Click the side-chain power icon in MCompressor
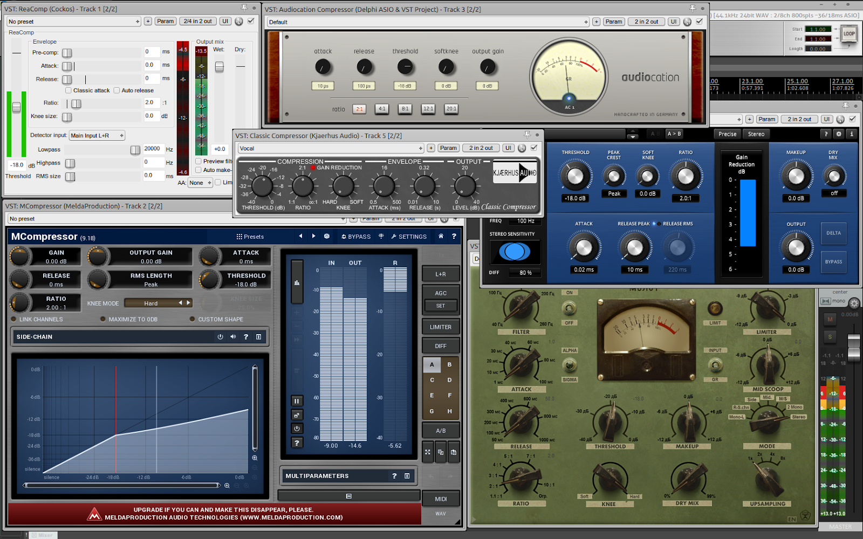This screenshot has width=863, height=539. 220,337
